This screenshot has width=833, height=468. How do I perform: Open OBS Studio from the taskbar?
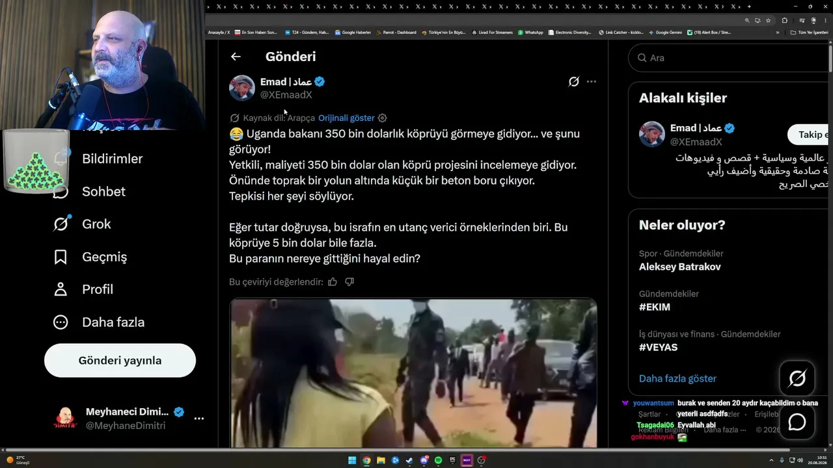click(x=481, y=460)
